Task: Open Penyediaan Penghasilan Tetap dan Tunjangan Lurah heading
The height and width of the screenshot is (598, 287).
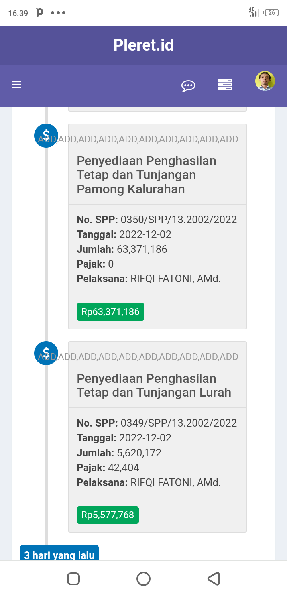Action: tap(154, 386)
